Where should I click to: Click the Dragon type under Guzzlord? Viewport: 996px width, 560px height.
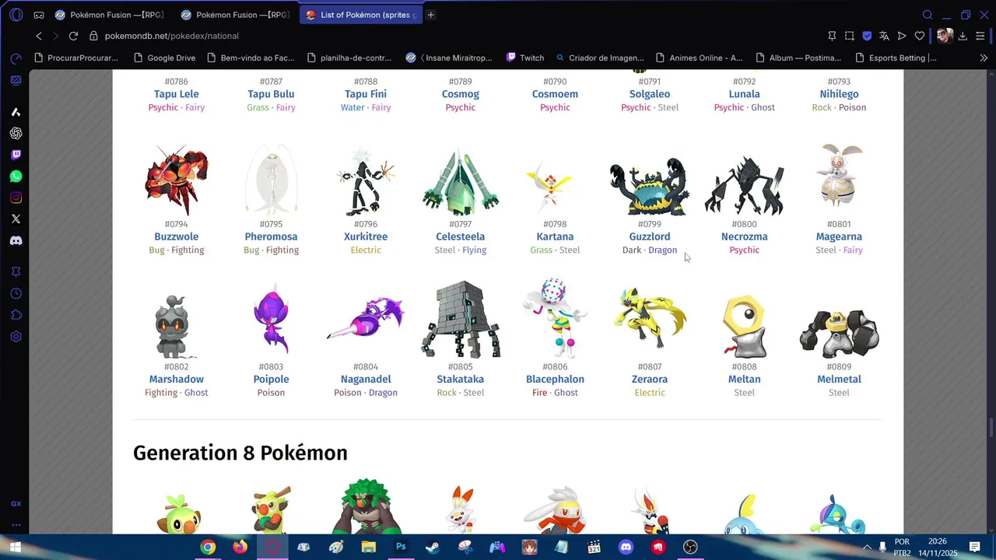click(x=663, y=250)
